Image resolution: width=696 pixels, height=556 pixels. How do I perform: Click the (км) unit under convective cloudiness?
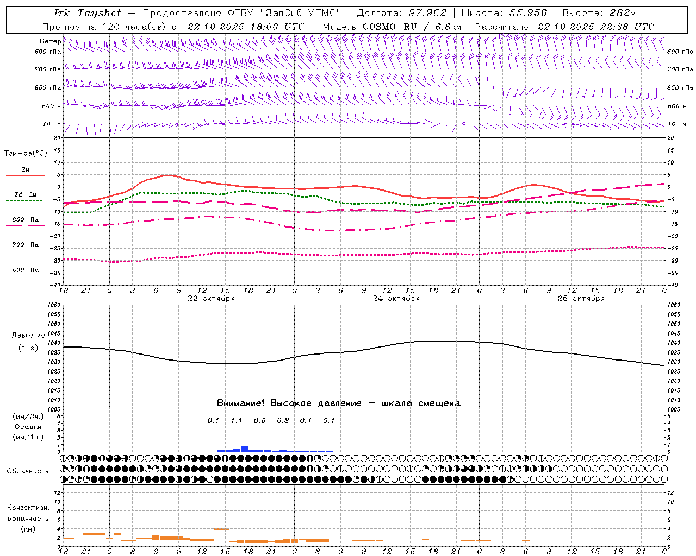[x=28, y=529]
